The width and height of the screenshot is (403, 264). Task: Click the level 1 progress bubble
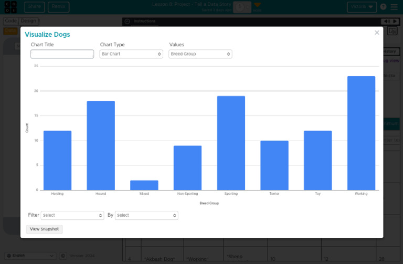coord(239,7)
